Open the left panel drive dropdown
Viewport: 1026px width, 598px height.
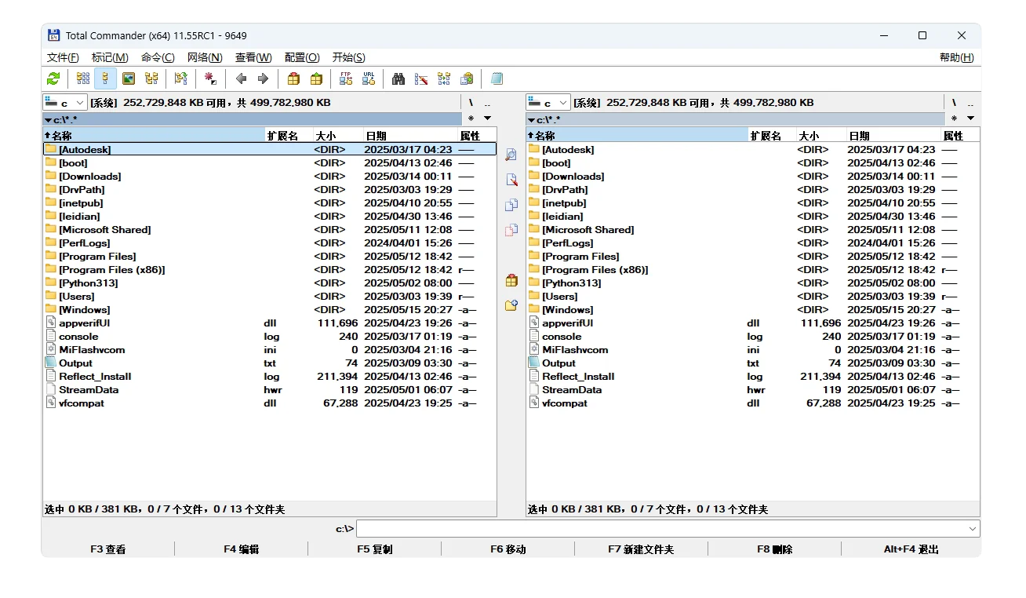pyautogui.click(x=65, y=103)
